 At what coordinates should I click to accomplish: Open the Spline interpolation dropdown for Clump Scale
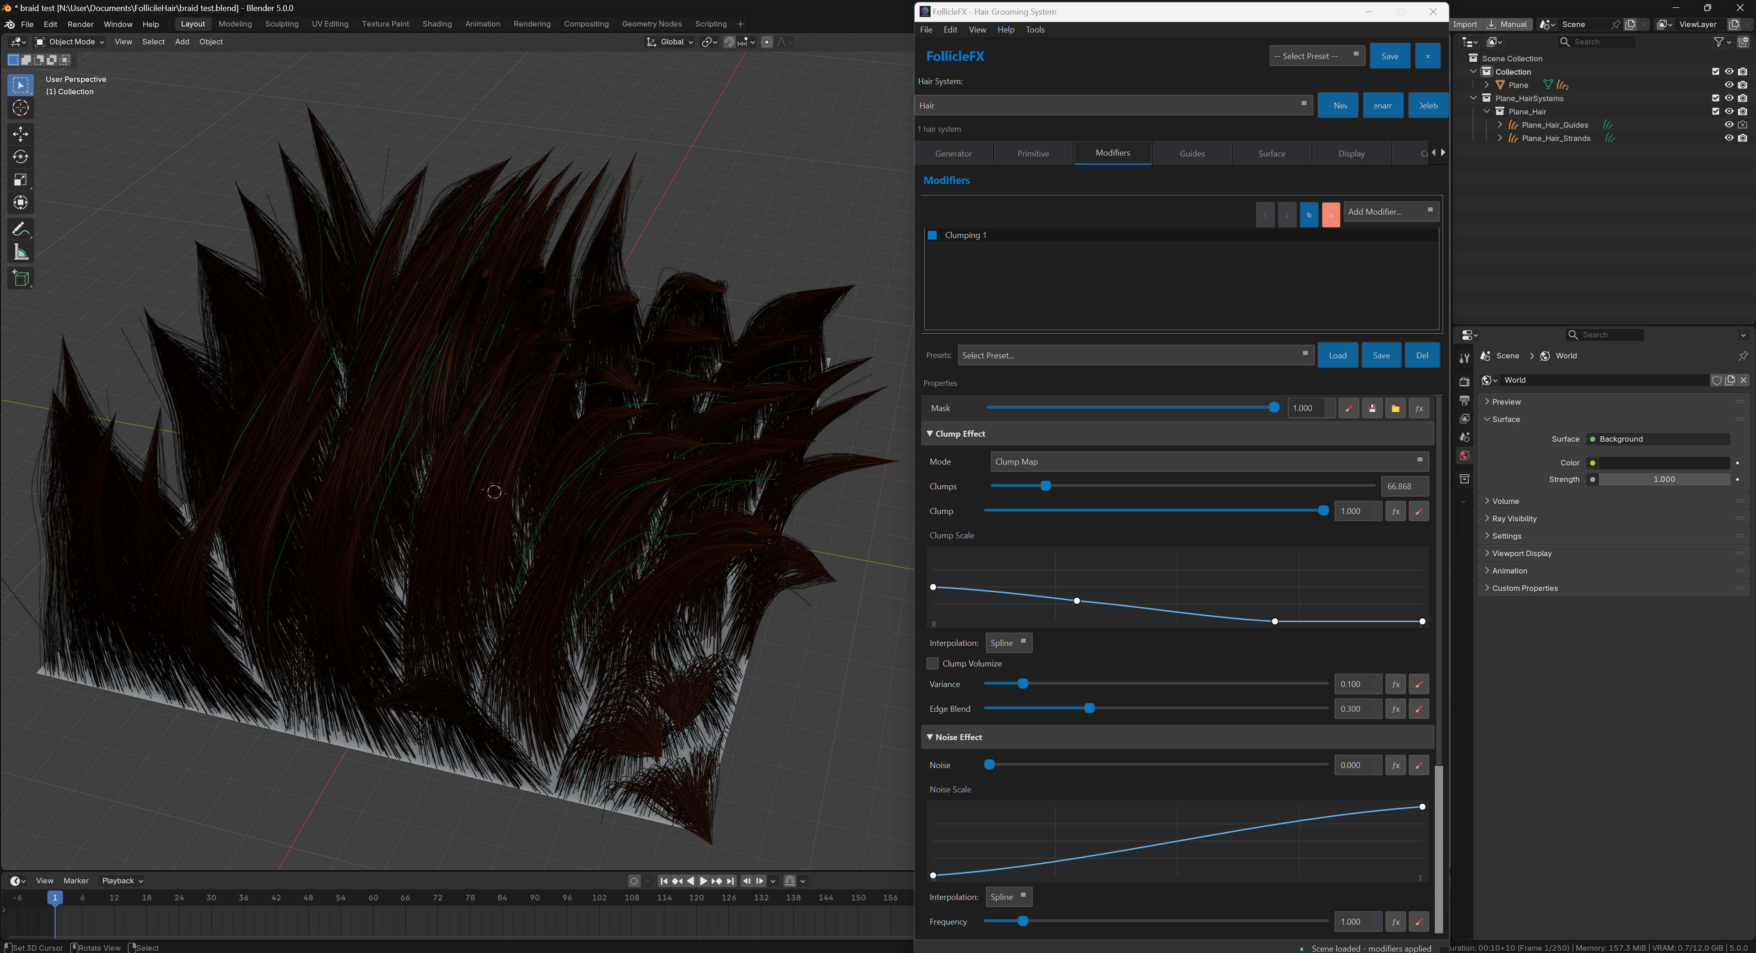pos(1008,642)
